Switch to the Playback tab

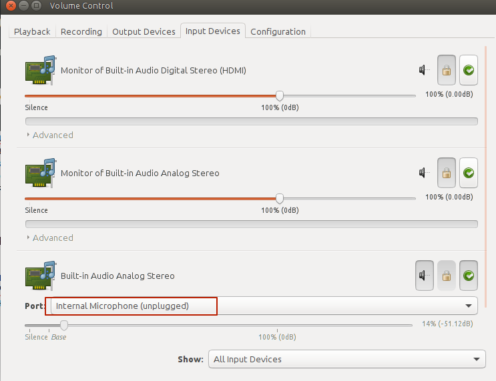click(32, 31)
